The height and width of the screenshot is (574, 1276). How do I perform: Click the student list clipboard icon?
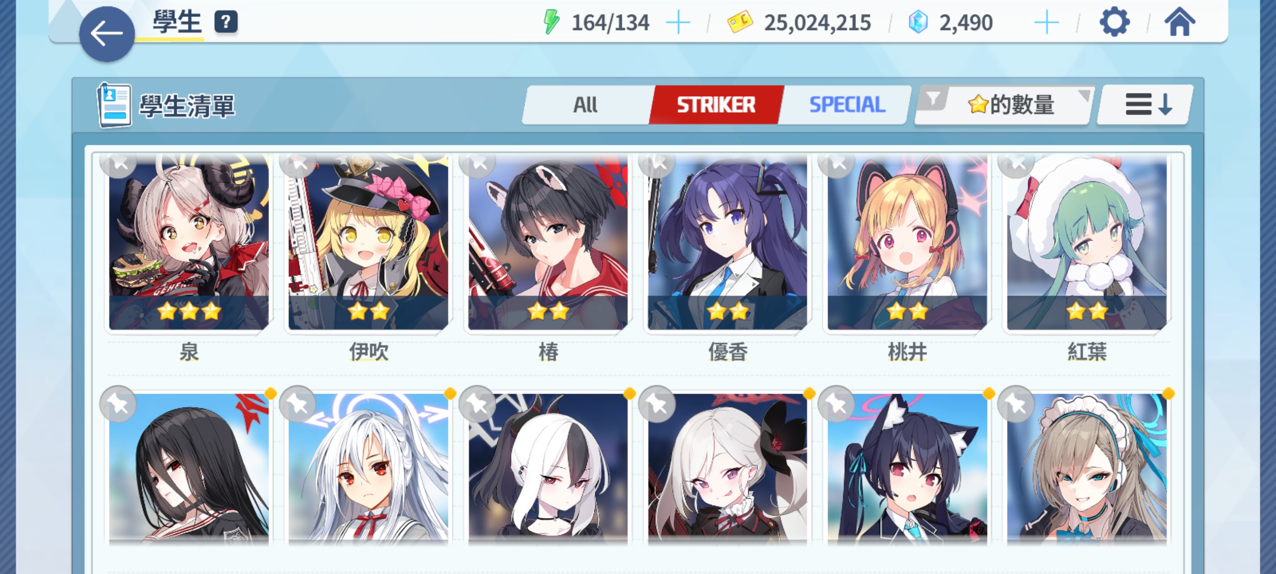(x=114, y=104)
